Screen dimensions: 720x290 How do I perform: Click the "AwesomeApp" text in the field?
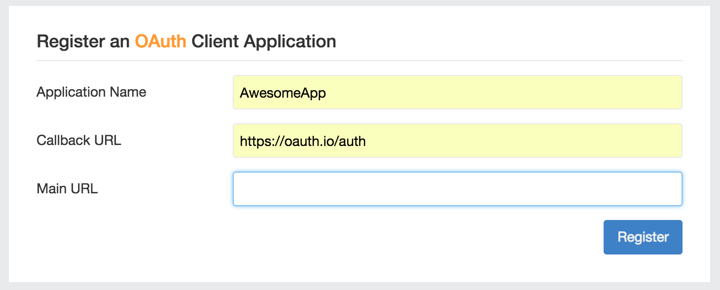pyautogui.click(x=283, y=93)
